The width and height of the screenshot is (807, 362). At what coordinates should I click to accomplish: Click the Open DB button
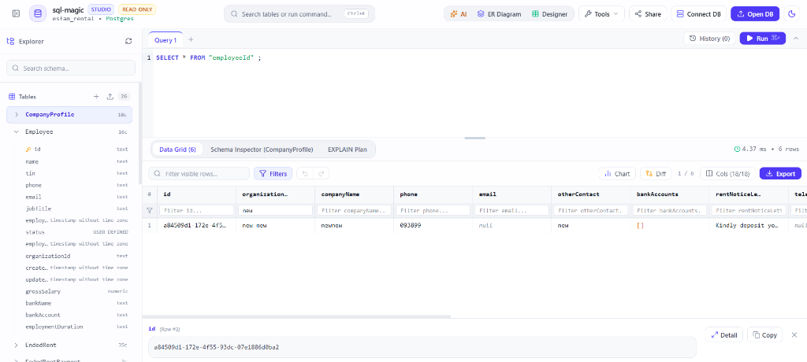point(755,14)
